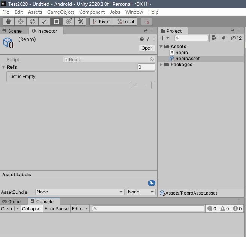Lock the Project panel
246x237 pixels.
point(233,30)
